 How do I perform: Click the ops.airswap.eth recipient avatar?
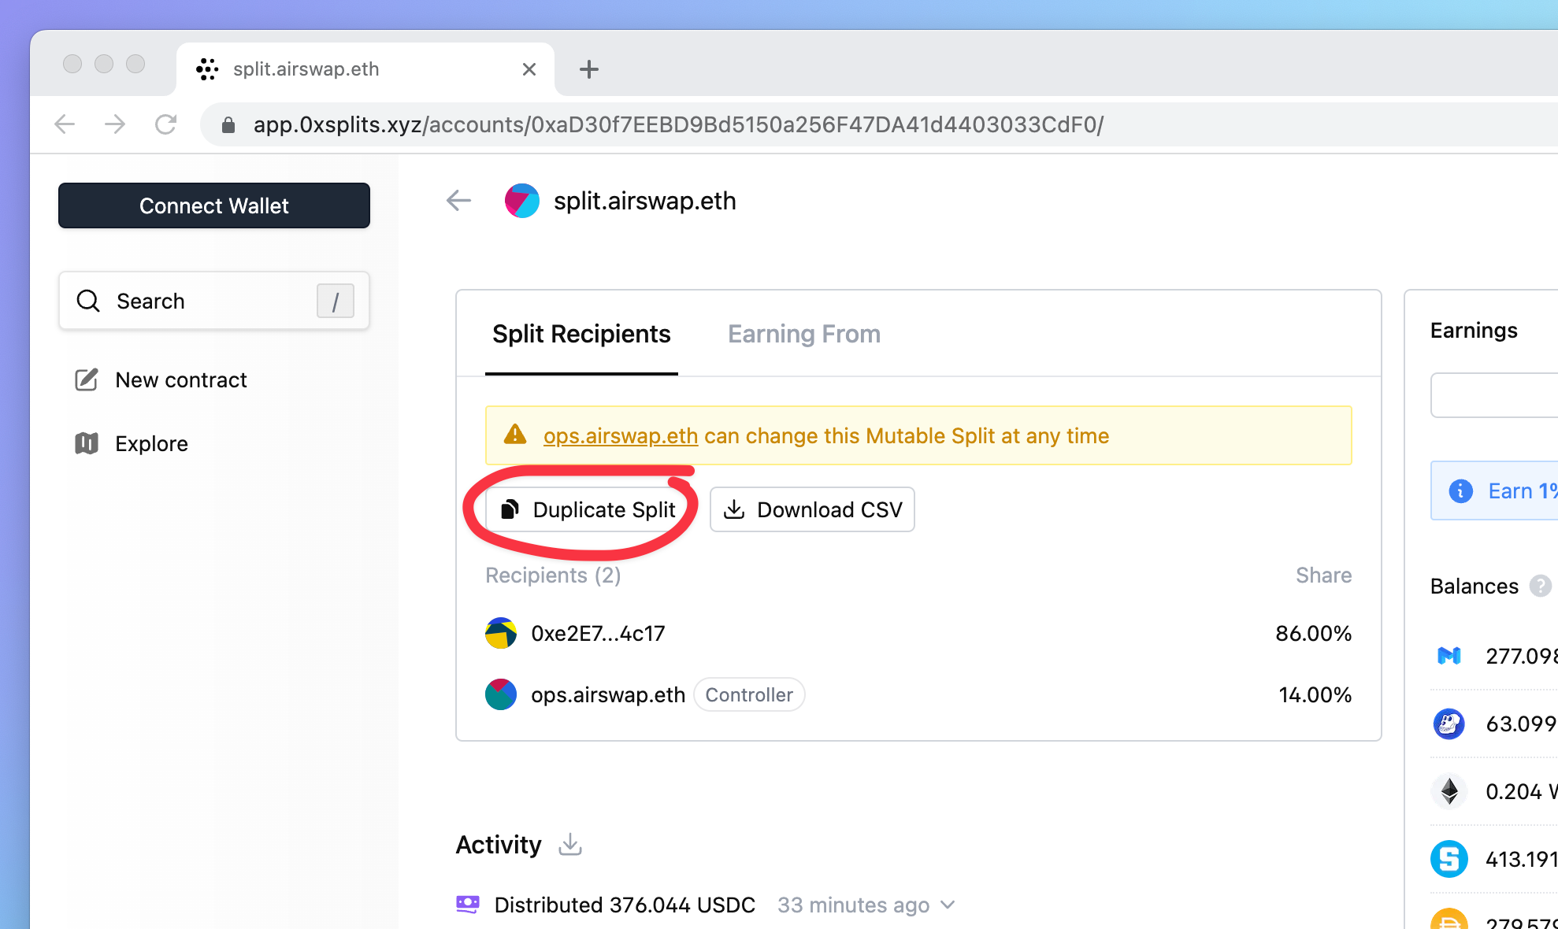501,694
